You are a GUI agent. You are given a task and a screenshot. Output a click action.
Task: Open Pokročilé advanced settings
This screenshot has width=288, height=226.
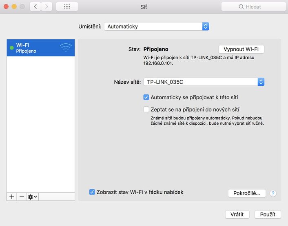[x=246, y=193]
